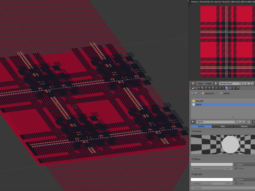Open the Modifiers wrench icon
Screen dimensions: 255x191
(220, 88)
